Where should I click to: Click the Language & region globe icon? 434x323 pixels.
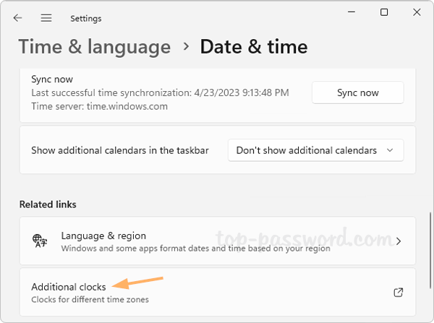click(x=40, y=241)
